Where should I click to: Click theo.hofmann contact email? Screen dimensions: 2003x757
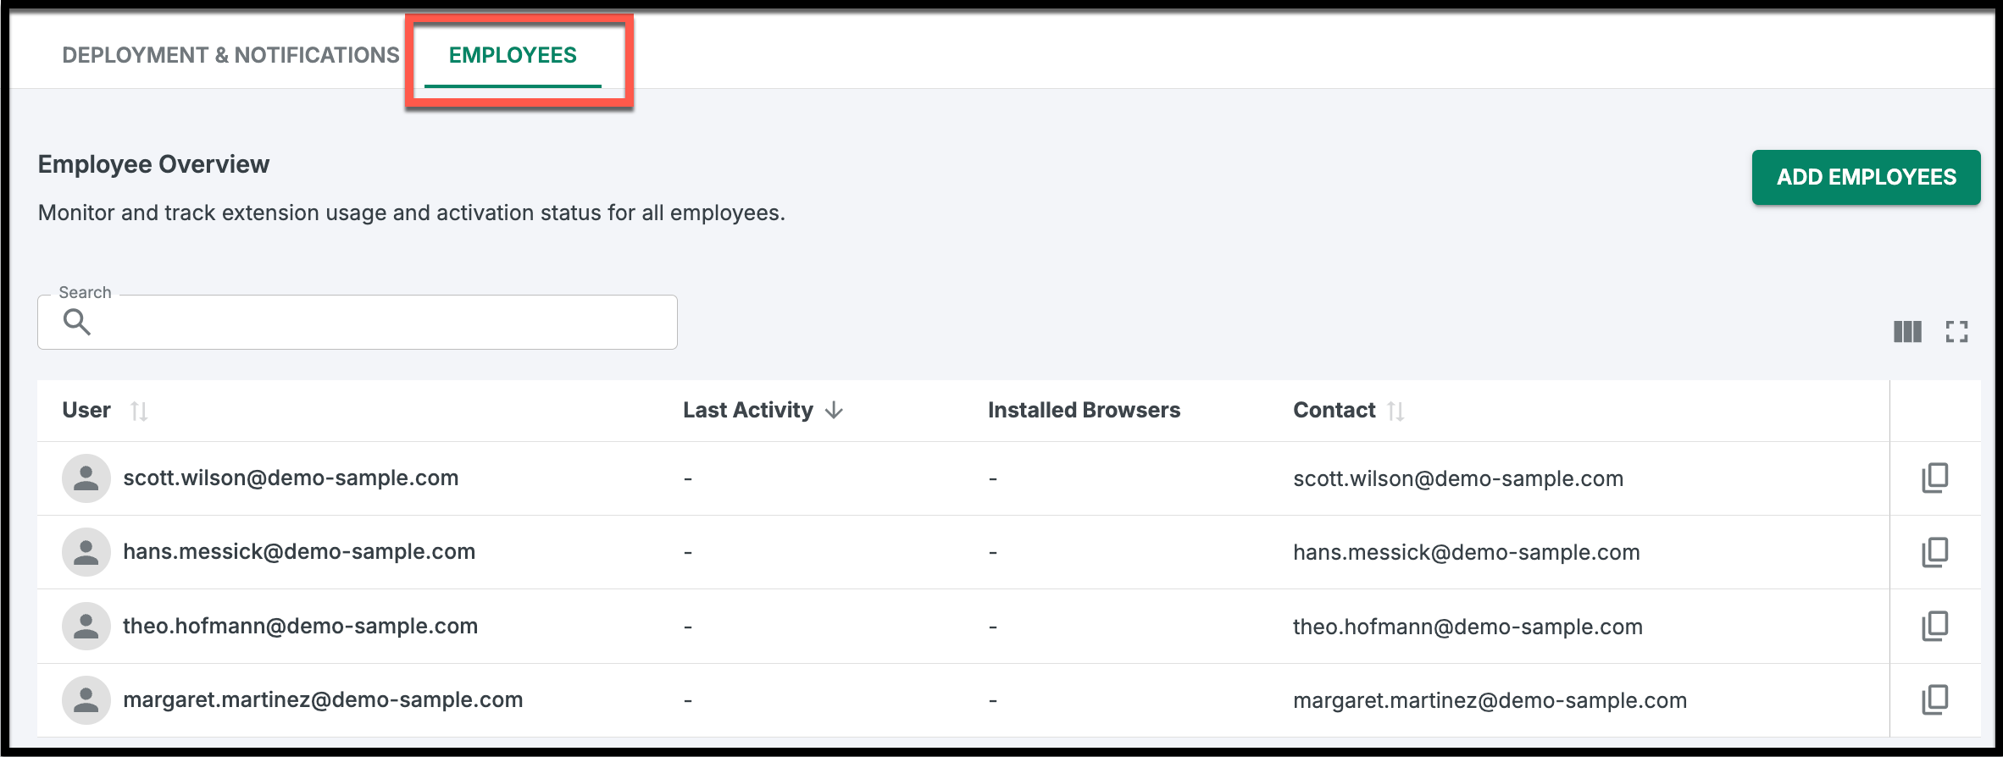[1468, 627]
